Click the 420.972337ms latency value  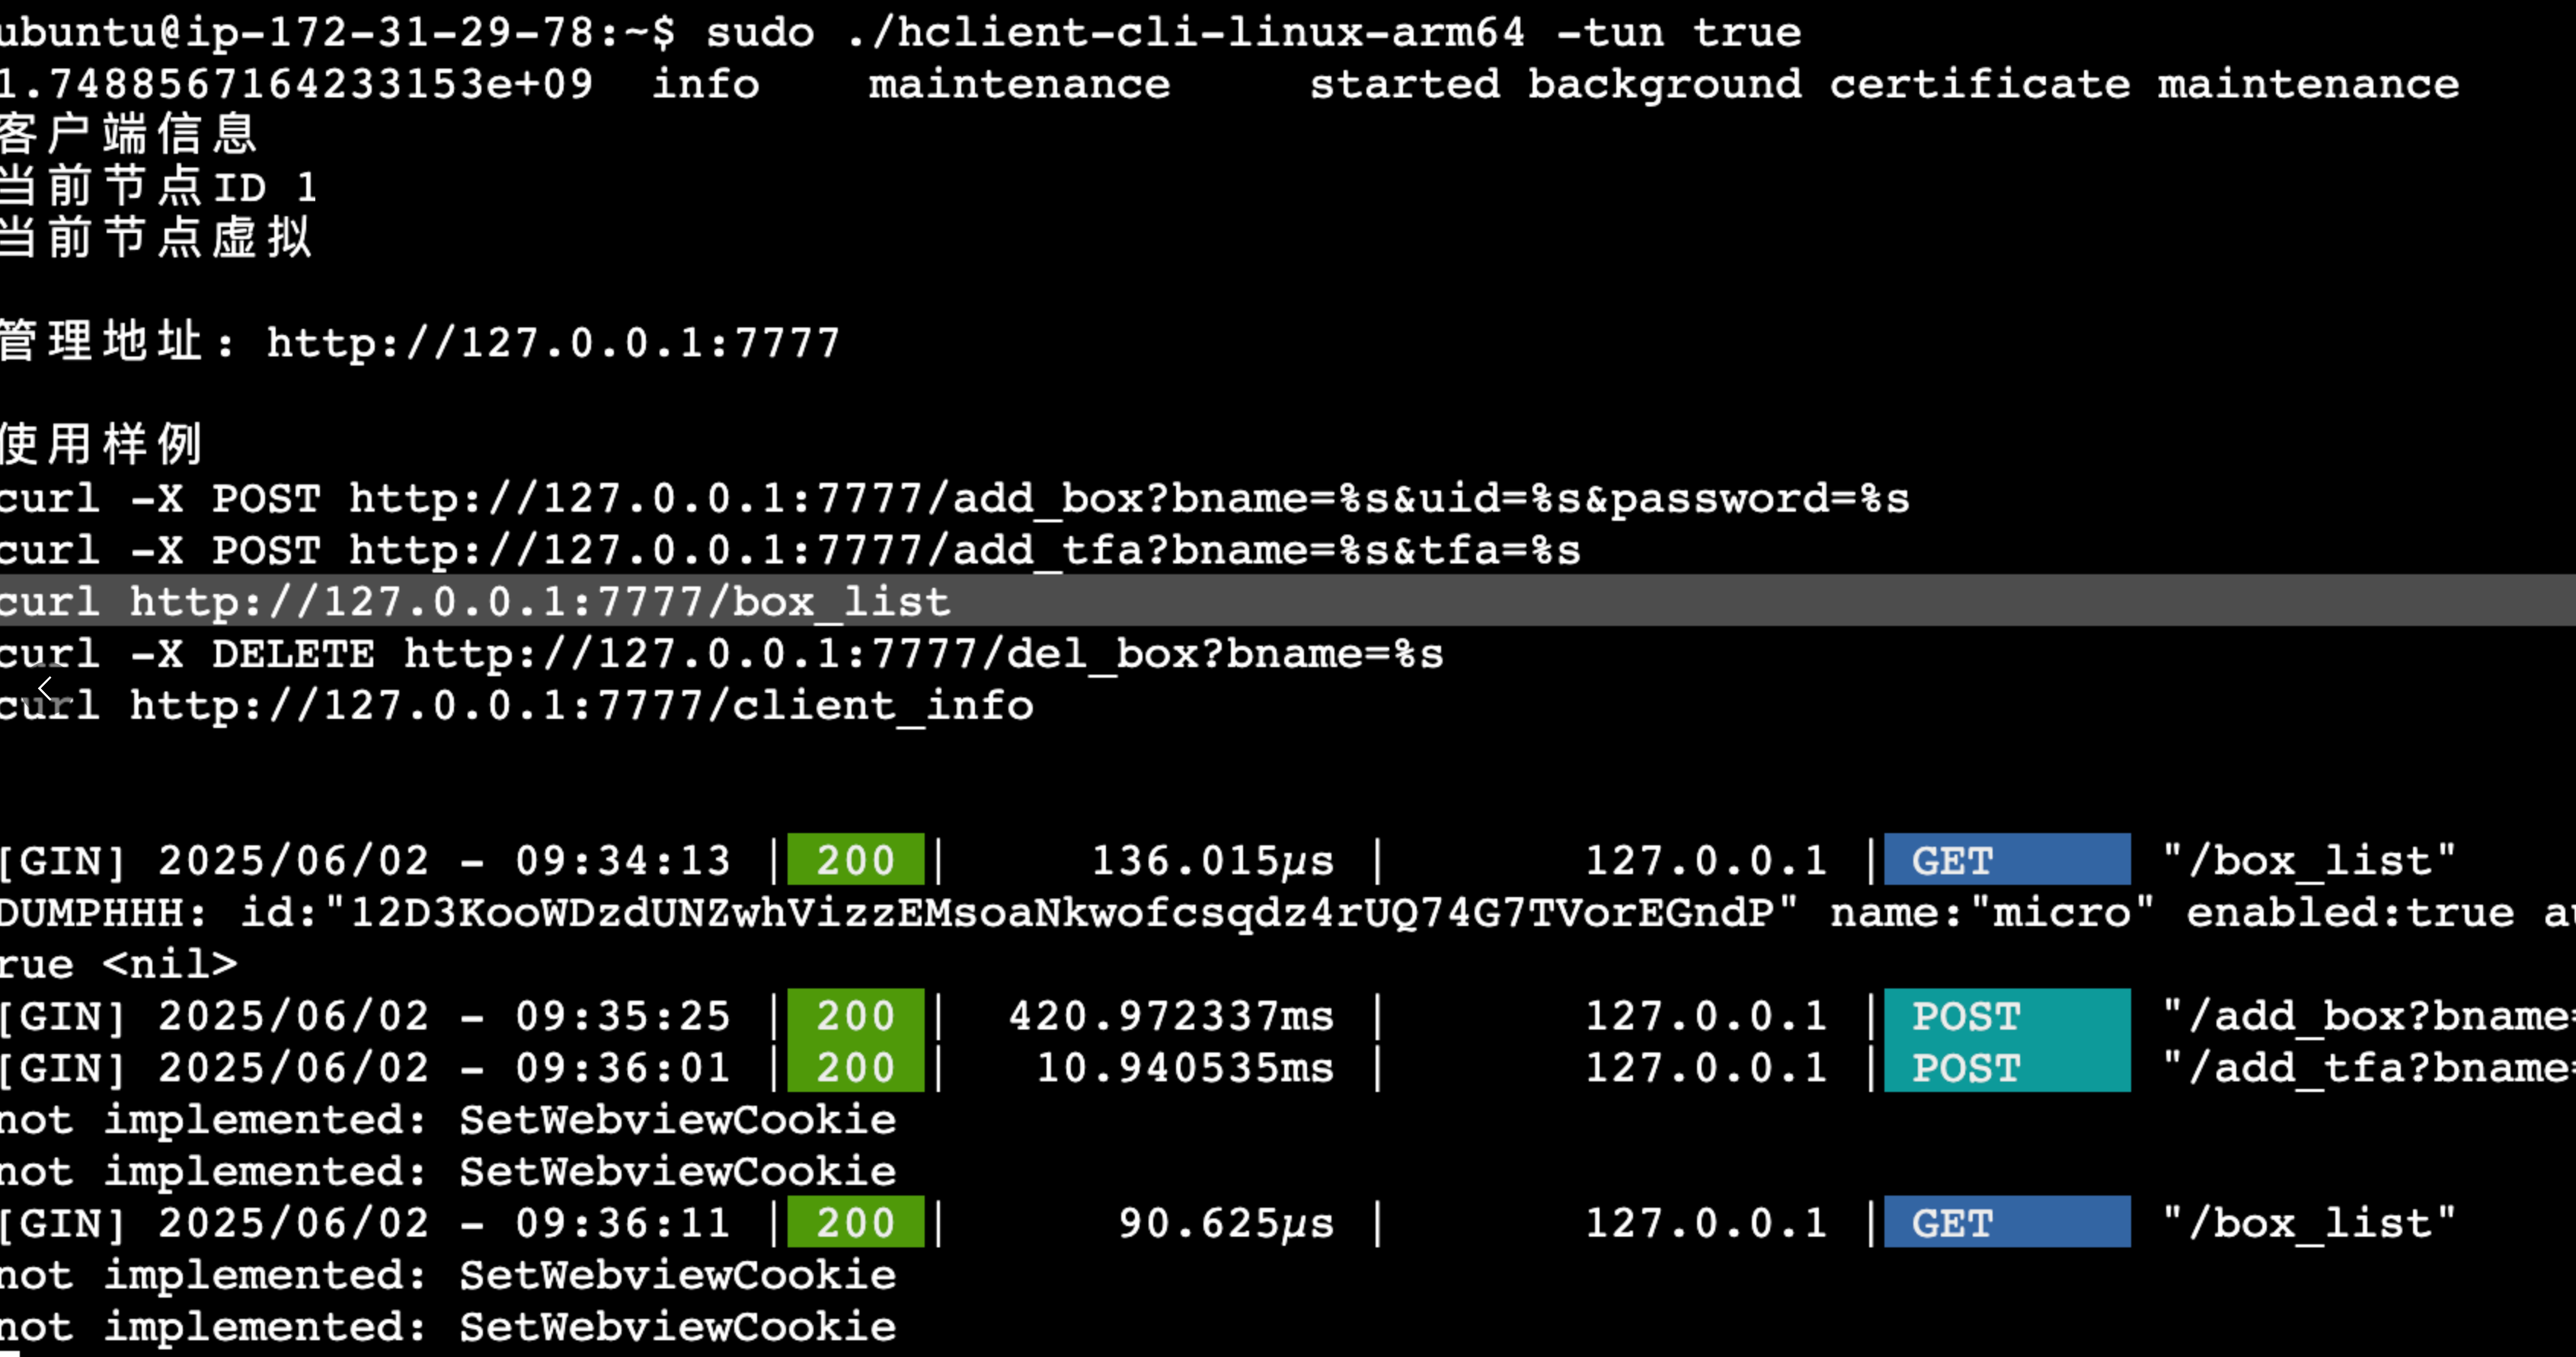(1170, 1016)
